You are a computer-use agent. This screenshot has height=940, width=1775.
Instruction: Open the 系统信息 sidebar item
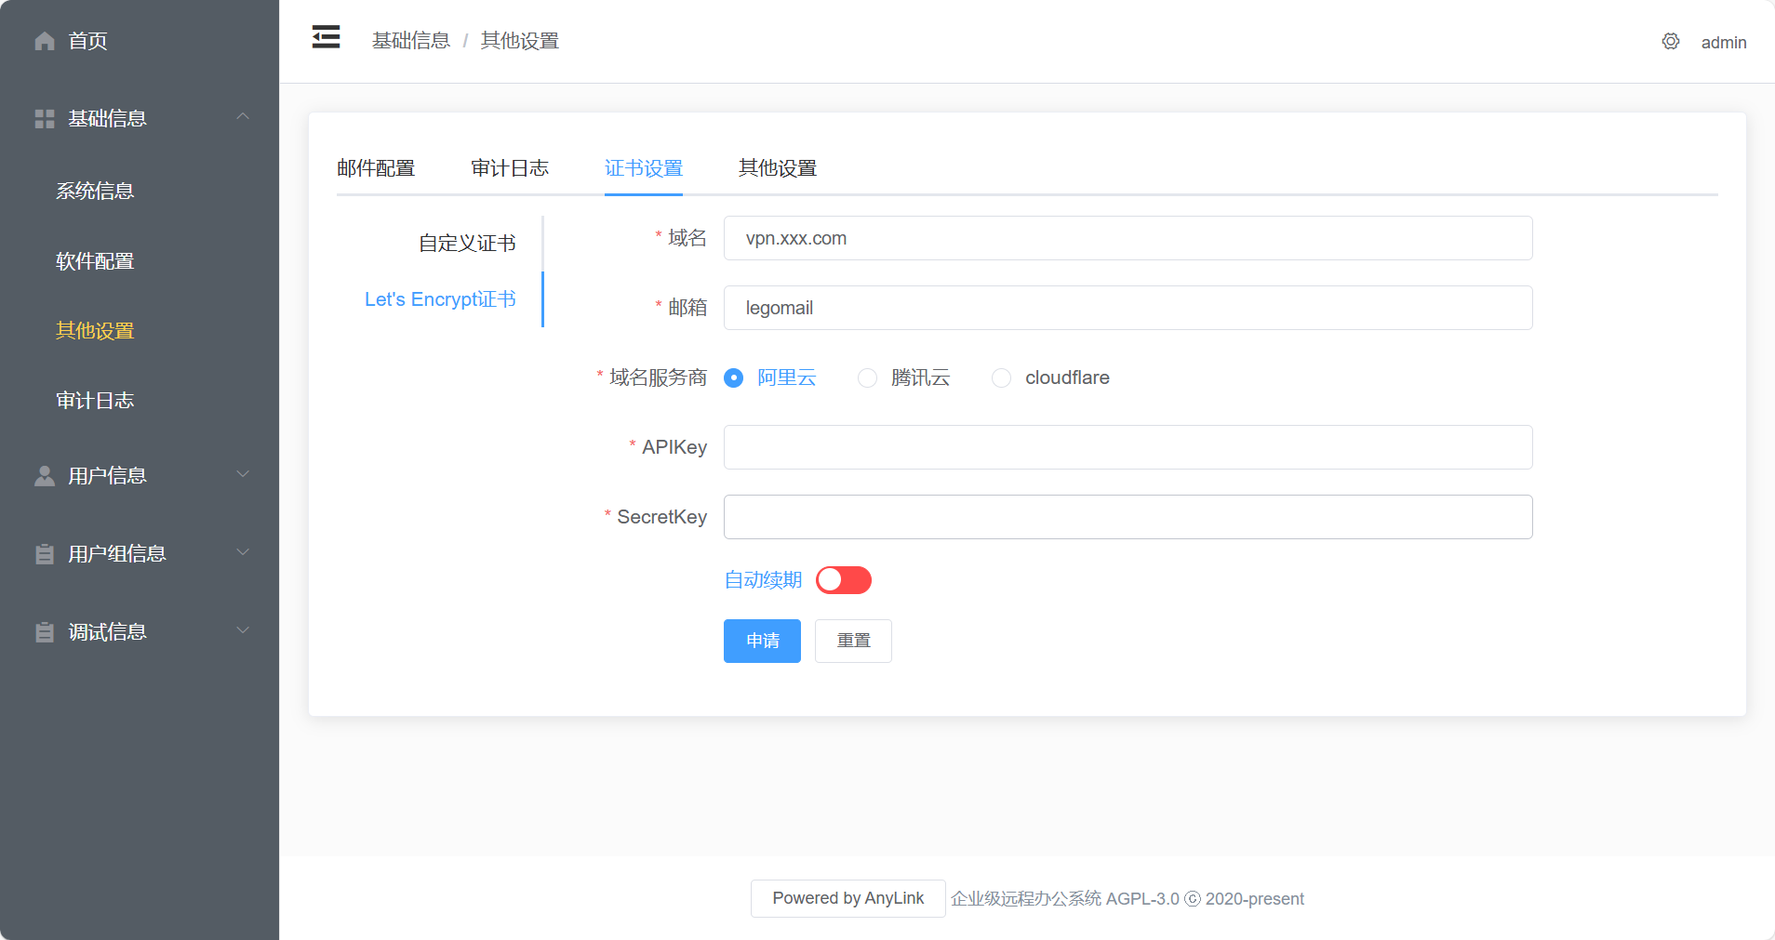pos(94,191)
